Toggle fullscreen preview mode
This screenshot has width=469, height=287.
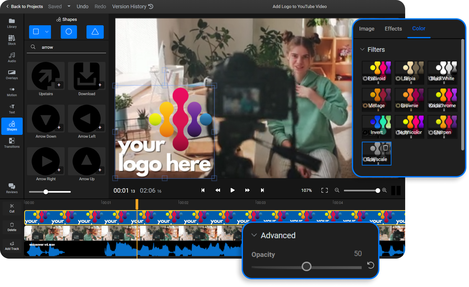tap(324, 190)
